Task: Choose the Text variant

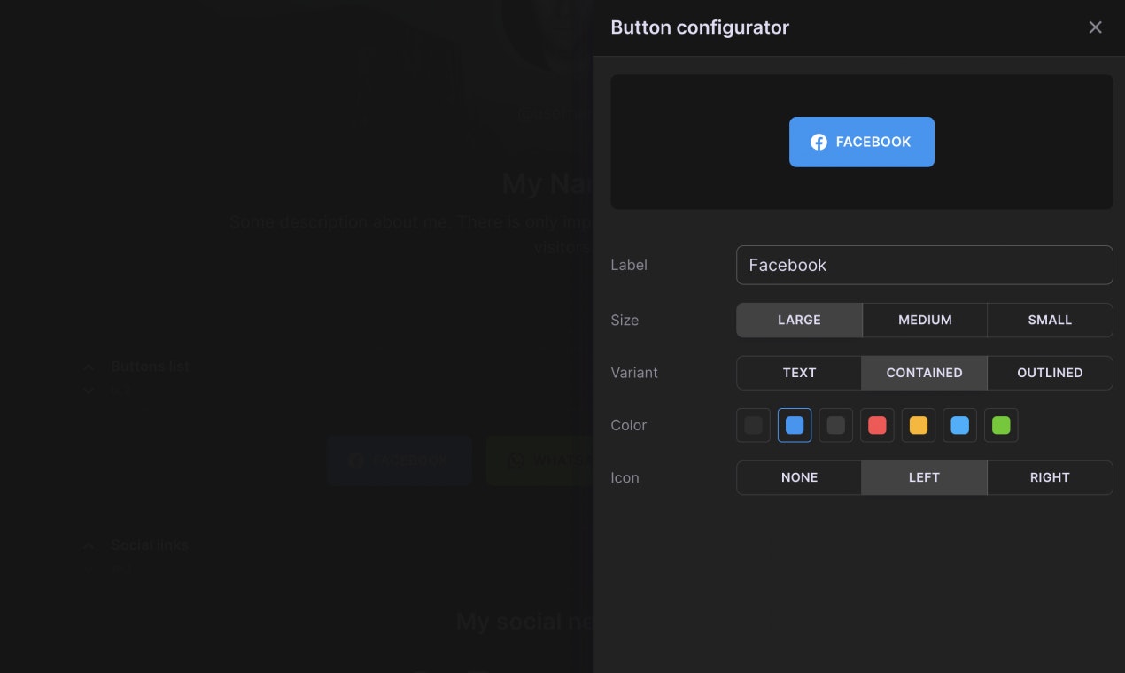Action: [799, 373]
